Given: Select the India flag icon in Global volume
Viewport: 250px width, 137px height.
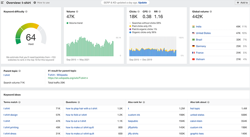Looking at the screenshot, I should [193, 27].
